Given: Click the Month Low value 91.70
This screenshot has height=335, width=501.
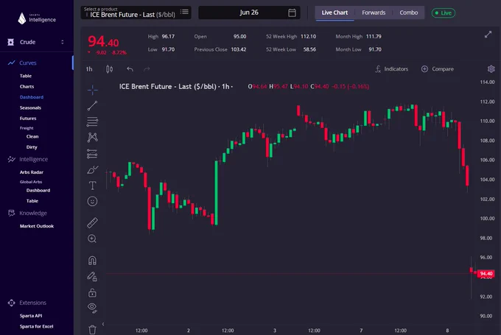Looking at the screenshot, I should pyautogui.click(x=375, y=49).
